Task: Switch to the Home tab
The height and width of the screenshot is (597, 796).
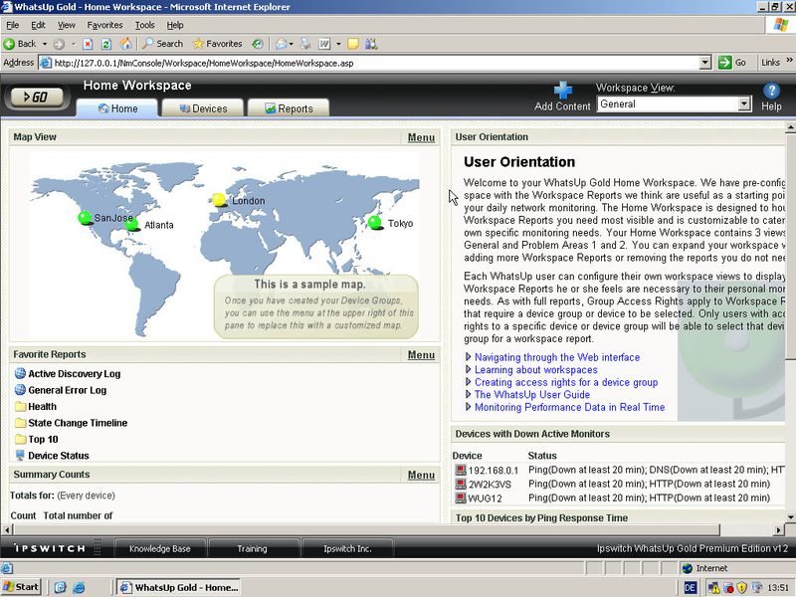Action: 117,108
